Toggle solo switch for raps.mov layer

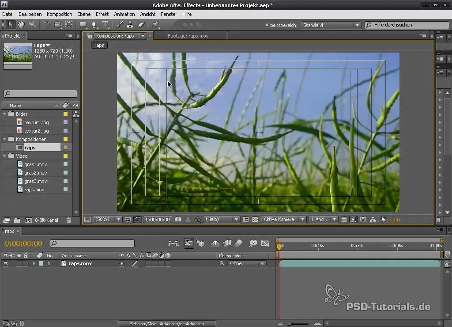pos(19,263)
